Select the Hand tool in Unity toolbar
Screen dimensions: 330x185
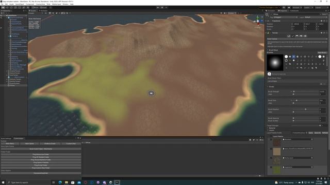coord(3,7)
